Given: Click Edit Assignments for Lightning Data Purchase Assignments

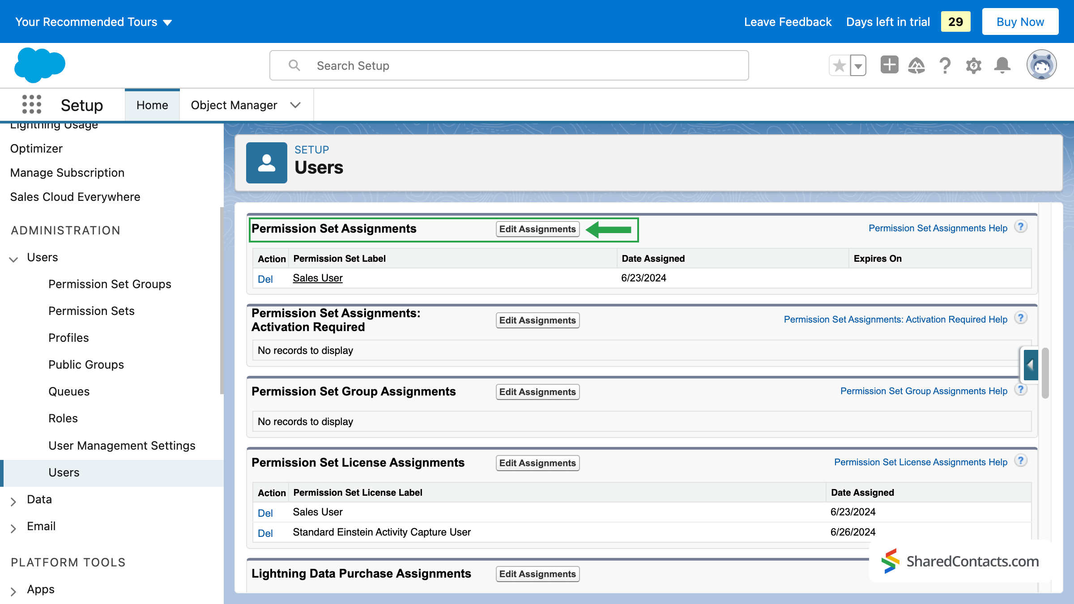Looking at the screenshot, I should tap(537, 574).
